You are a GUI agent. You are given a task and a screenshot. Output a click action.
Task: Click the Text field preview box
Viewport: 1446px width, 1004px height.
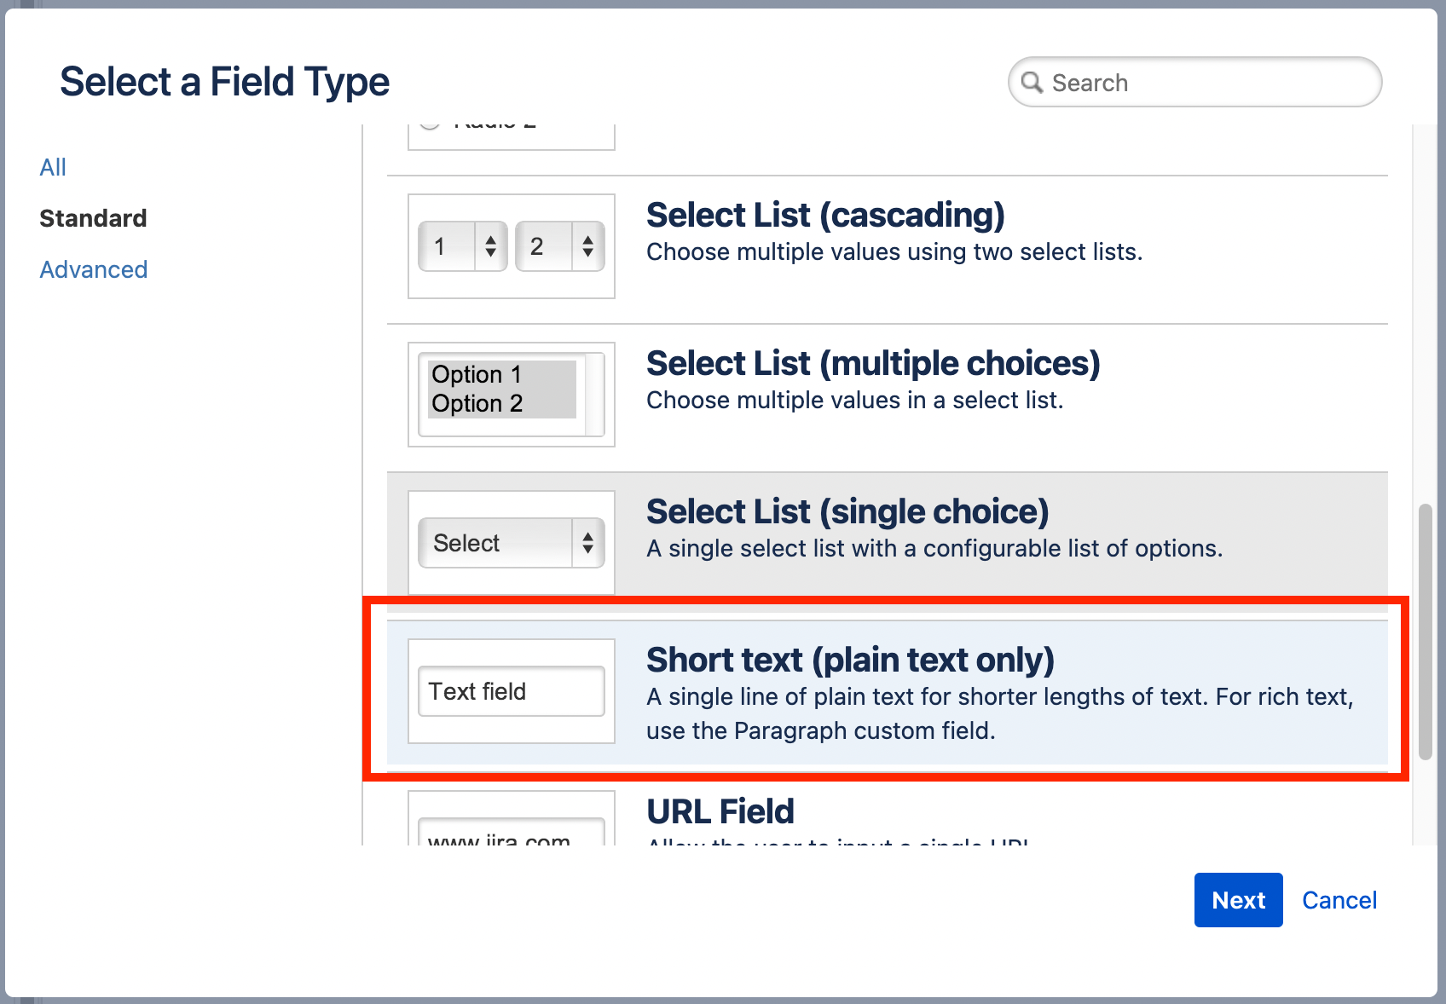510,690
